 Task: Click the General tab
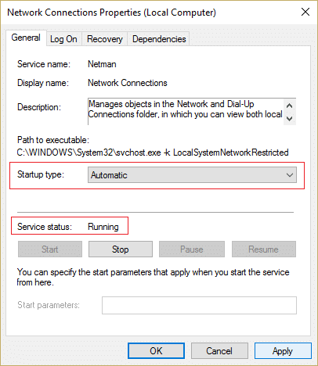[26, 38]
